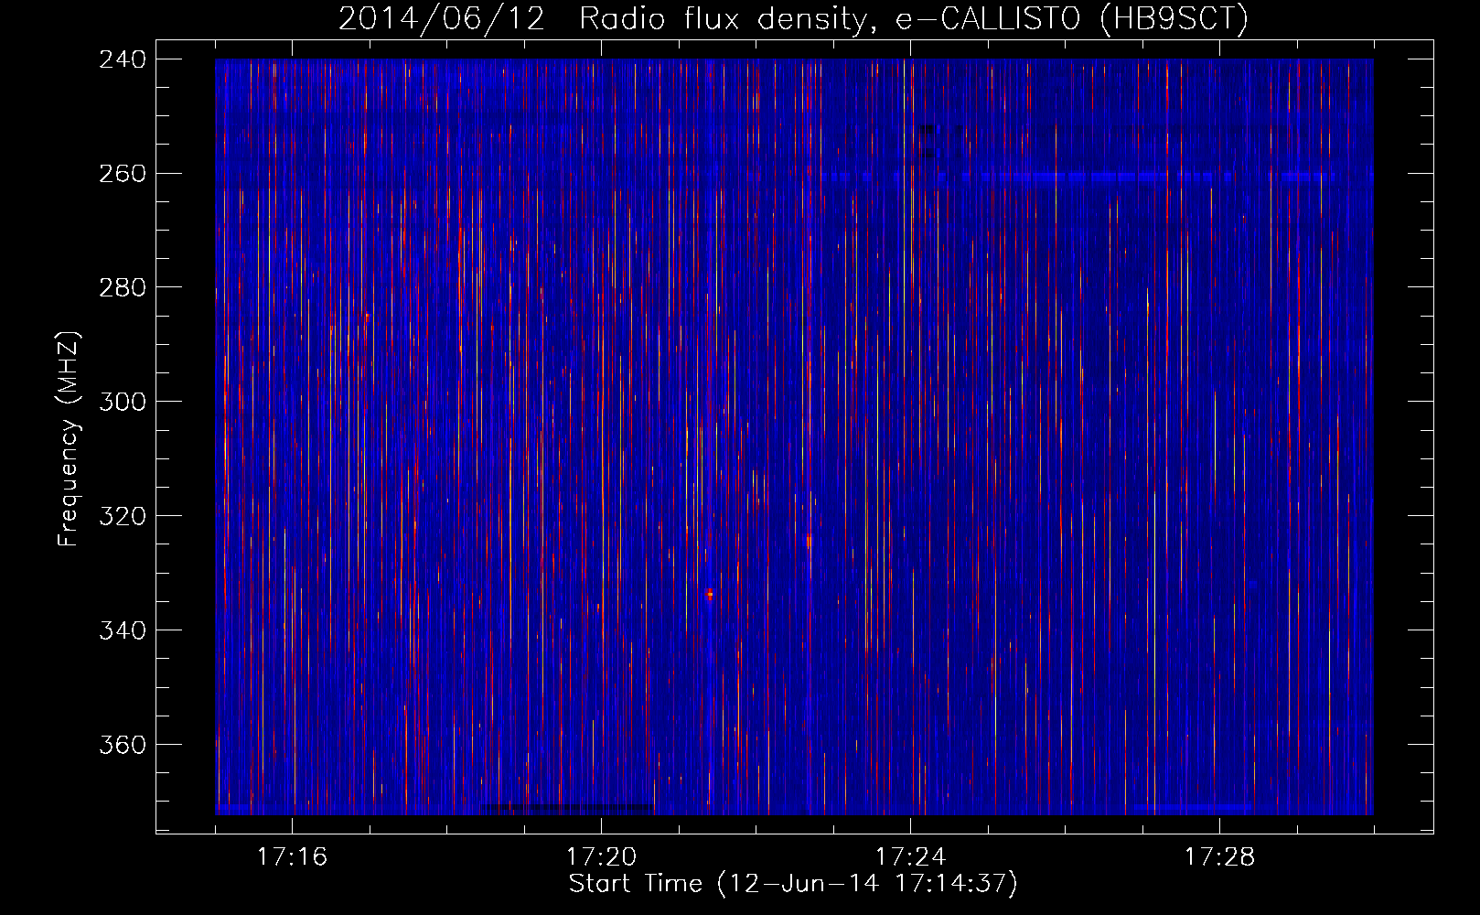The height and width of the screenshot is (915, 1480).
Task: Click the 320 frequency tick label
Action: point(123,516)
